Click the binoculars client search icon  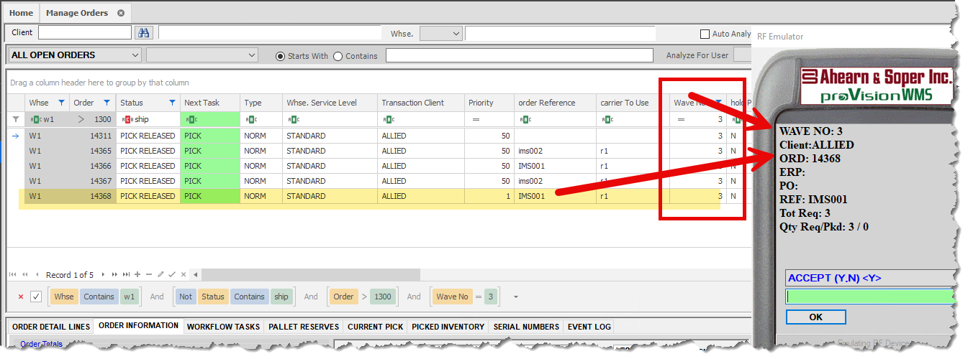point(143,33)
